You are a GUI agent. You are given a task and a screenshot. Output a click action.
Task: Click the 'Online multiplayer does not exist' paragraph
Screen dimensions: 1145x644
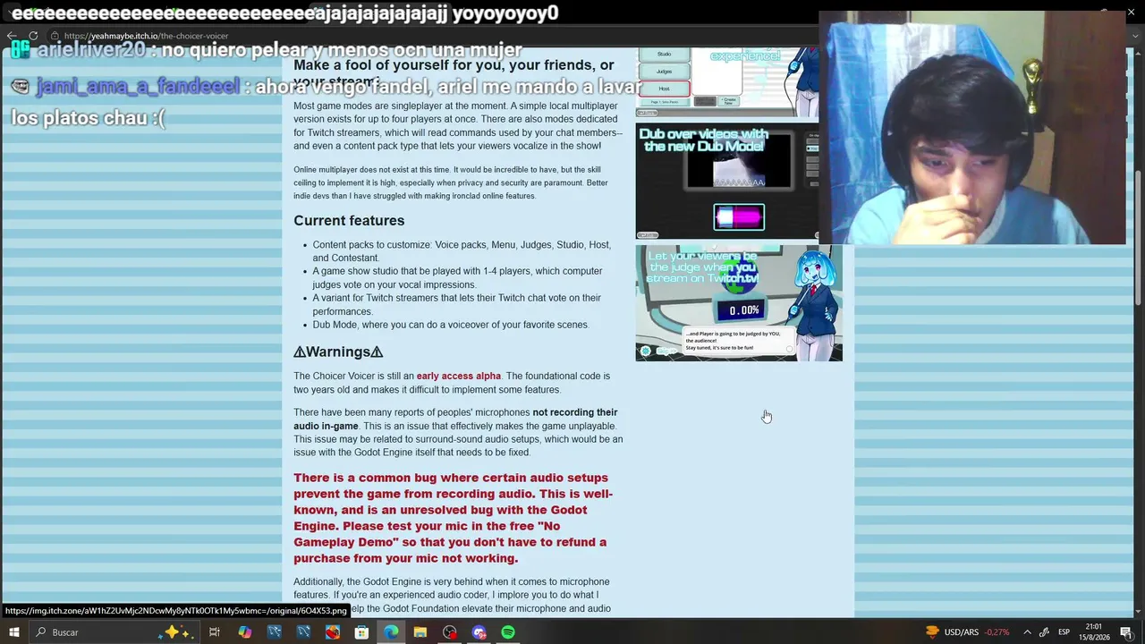(x=451, y=182)
